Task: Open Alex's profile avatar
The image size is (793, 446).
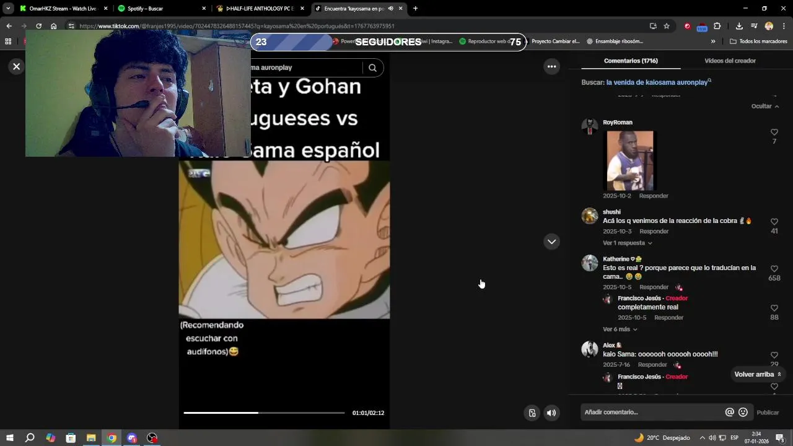Action: [x=589, y=349]
